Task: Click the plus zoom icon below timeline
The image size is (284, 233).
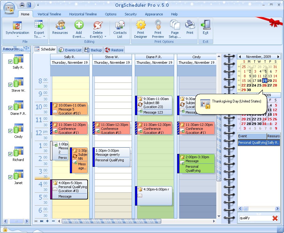Action: (x=47, y=221)
